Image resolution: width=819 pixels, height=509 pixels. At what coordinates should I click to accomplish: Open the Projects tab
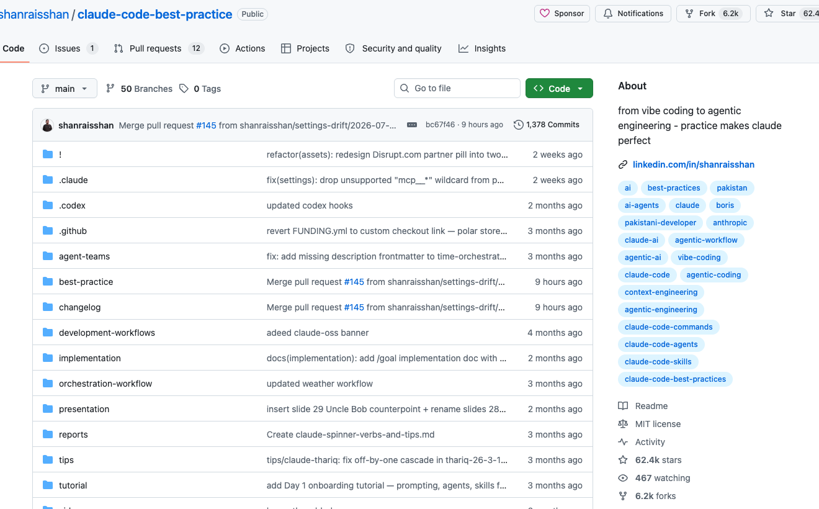tap(305, 48)
